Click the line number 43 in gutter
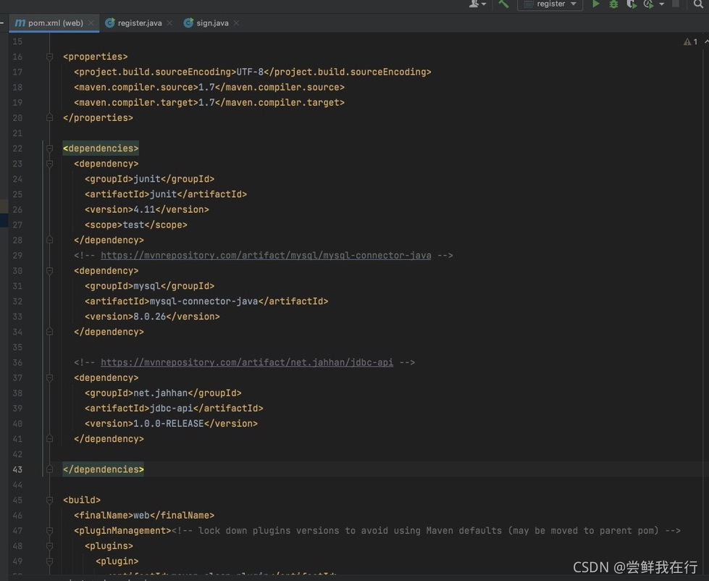Image resolution: width=709 pixels, height=581 pixels. [x=17, y=469]
